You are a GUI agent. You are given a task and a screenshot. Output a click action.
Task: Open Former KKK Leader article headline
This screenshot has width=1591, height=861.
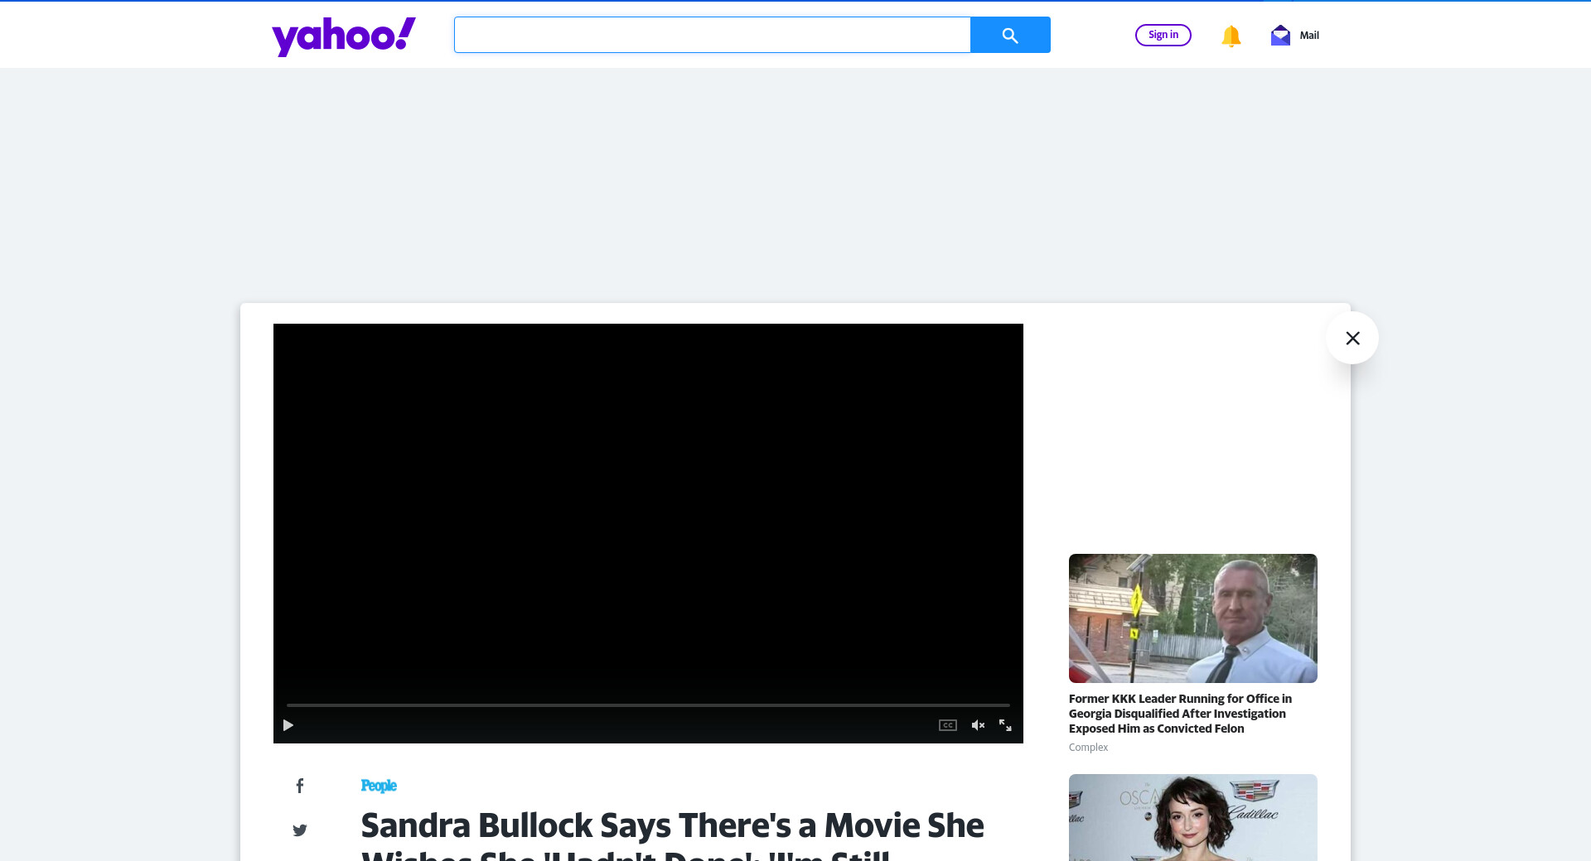pyautogui.click(x=1180, y=714)
